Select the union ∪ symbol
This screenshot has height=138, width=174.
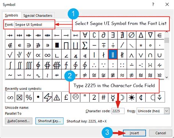(x=159, y=55)
